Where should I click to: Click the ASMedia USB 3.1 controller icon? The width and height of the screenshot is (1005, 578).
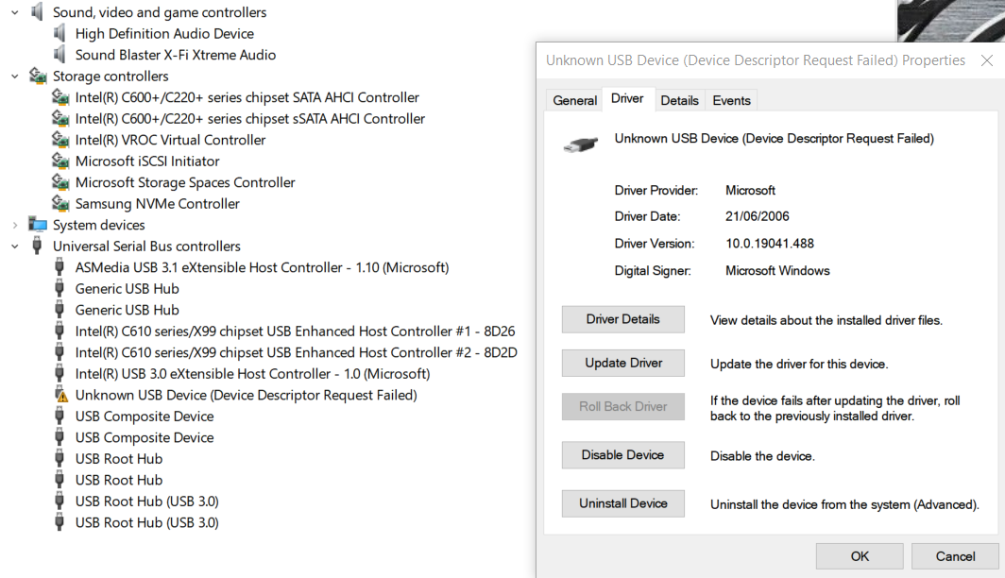pos(60,266)
